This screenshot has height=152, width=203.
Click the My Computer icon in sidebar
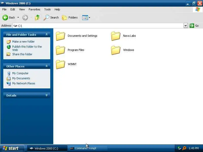pyautogui.click(x=9, y=73)
